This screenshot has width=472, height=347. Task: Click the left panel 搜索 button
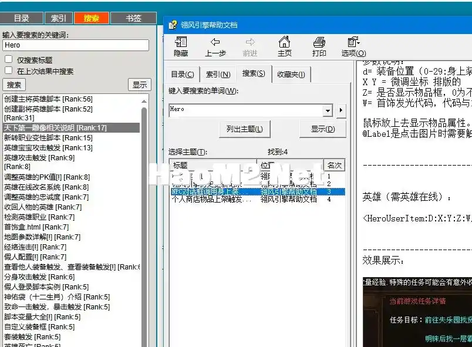14,85
